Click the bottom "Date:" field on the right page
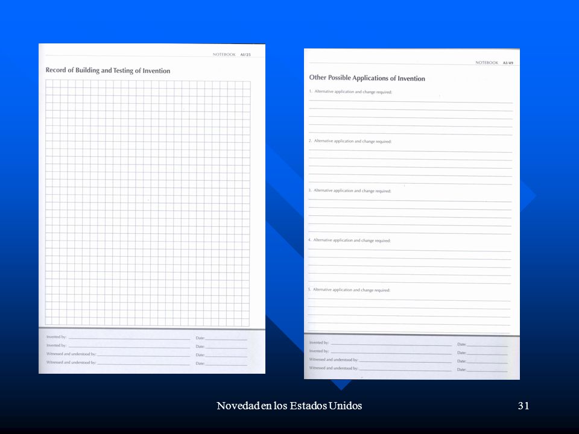579x434 pixels. coord(482,370)
